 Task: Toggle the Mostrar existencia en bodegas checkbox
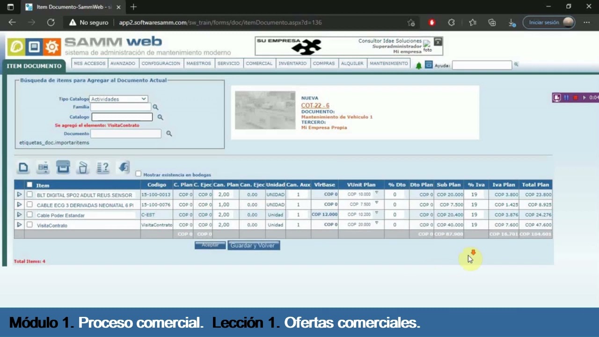(138, 174)
